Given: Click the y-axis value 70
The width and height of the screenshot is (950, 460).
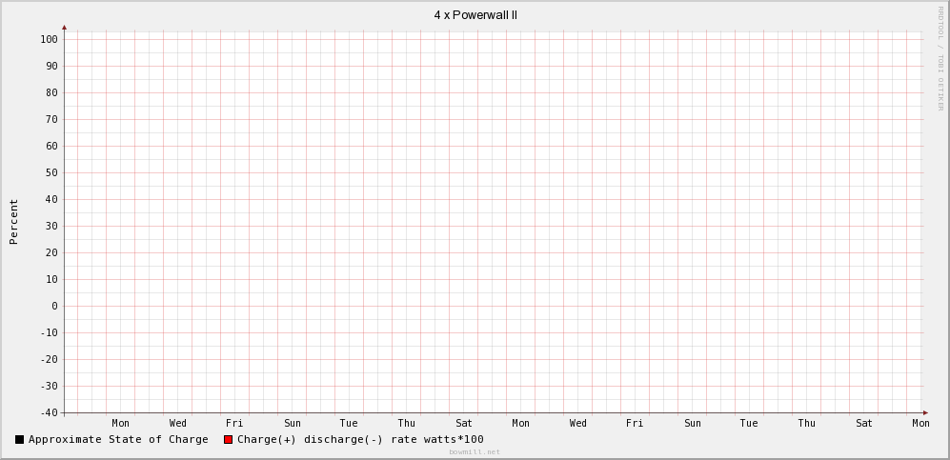Looking at the screenshot, I should (x=51, y=119).
